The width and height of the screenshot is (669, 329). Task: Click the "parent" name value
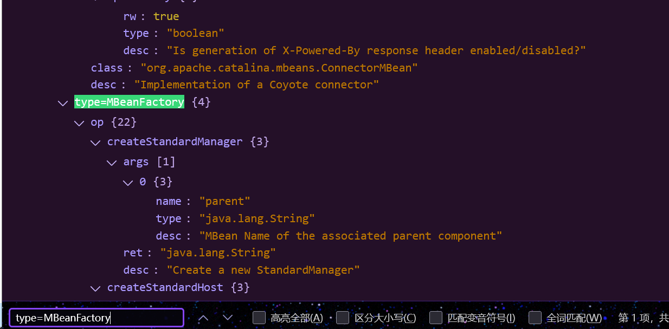[x=224, y=202]
